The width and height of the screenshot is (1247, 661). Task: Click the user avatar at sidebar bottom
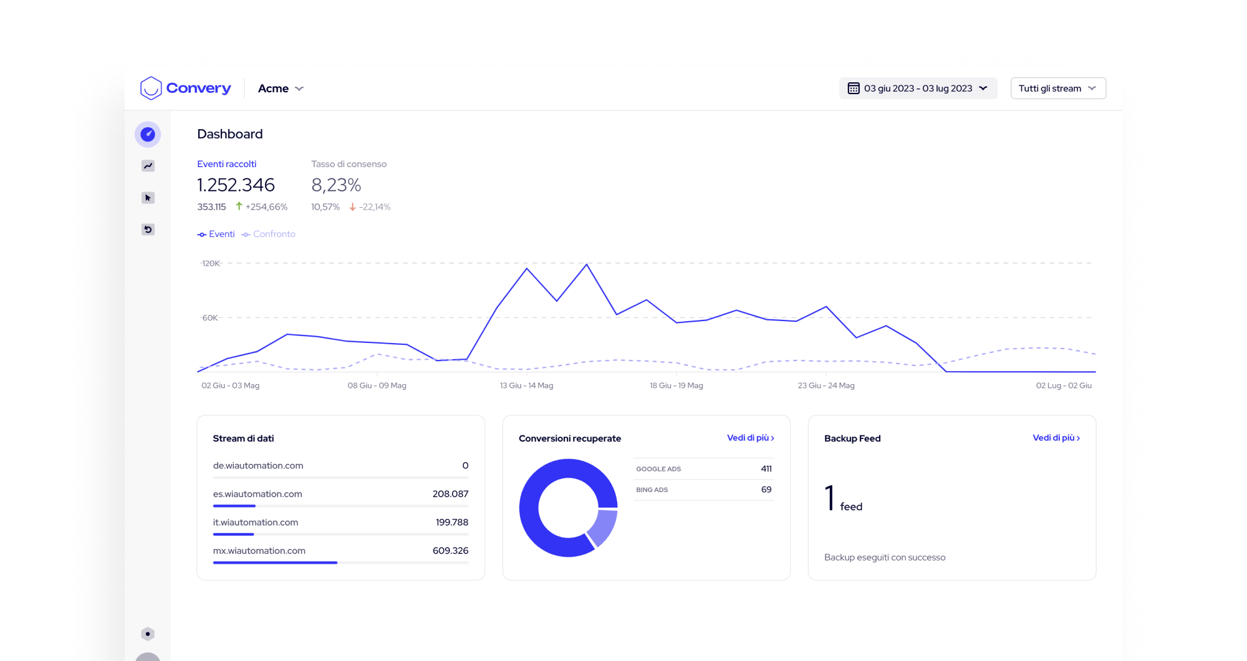coord(148,657)
